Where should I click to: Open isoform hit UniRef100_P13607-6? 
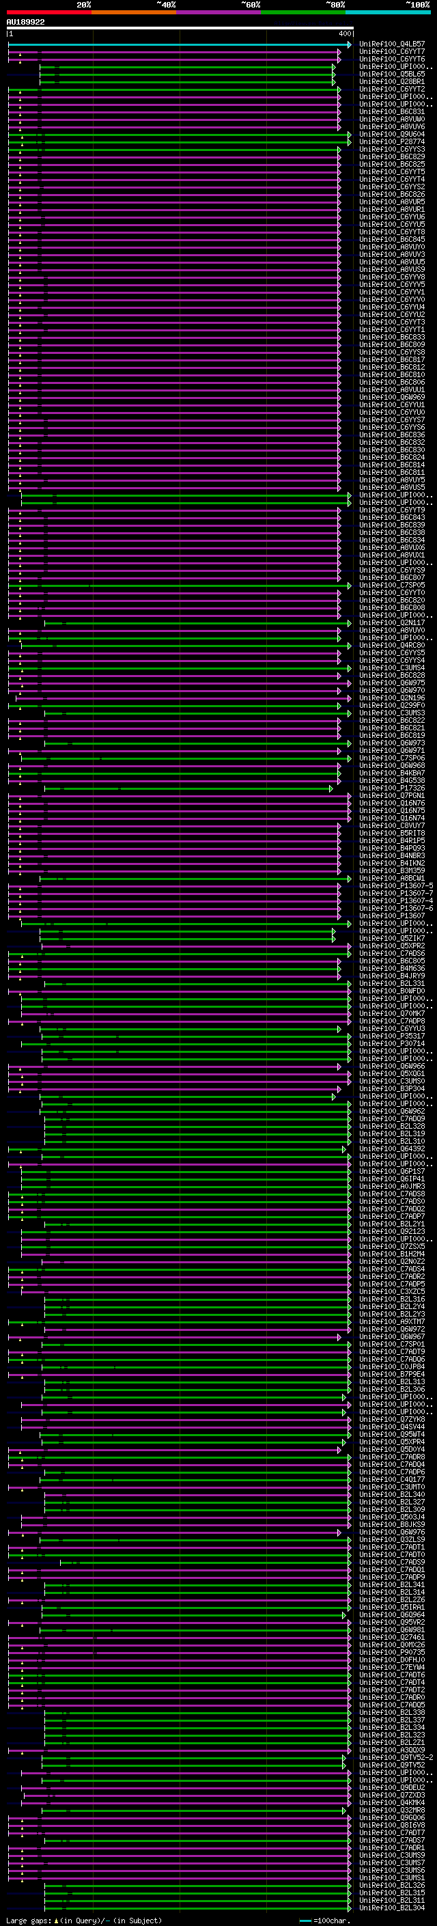pos(396,909)
